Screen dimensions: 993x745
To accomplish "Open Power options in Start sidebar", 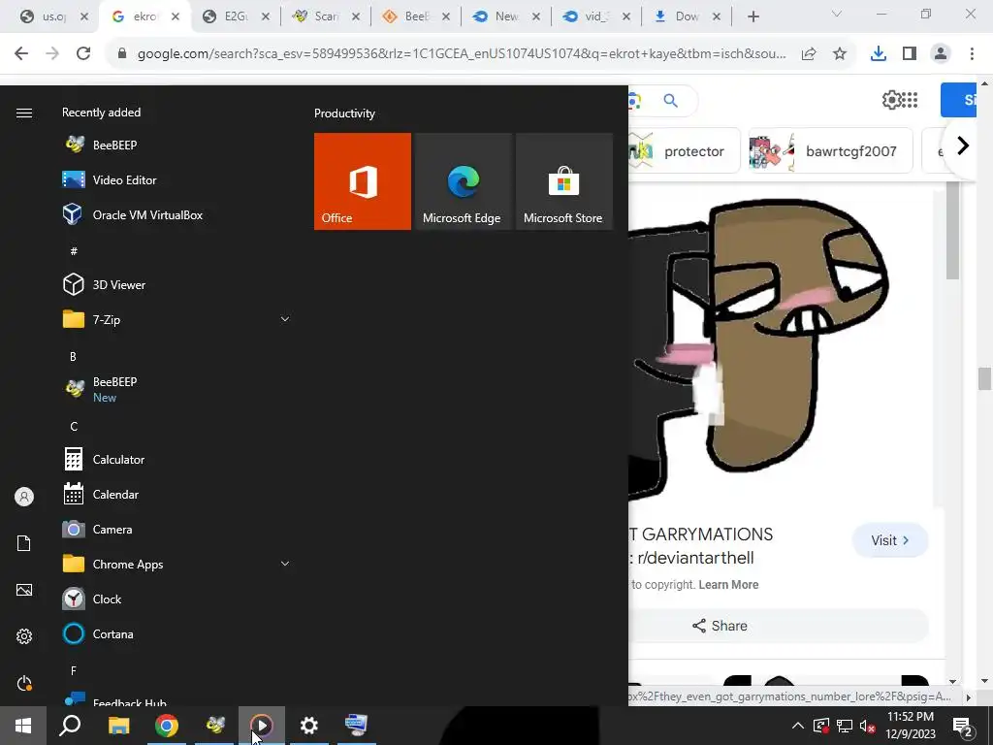I will click(24, 683).
